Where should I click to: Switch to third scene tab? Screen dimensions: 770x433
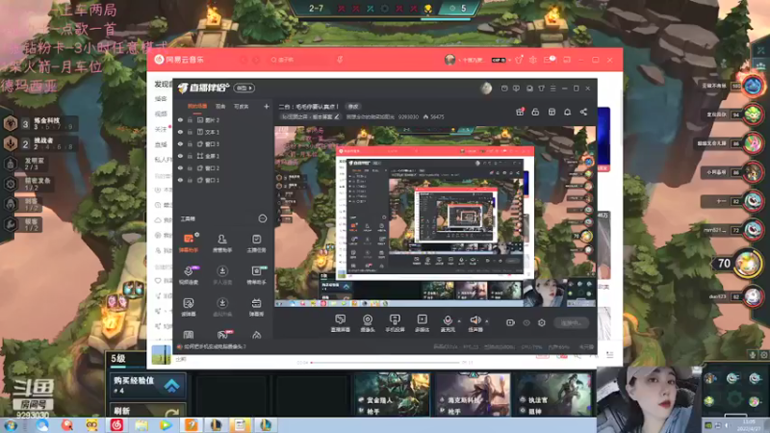coord(242,106)
